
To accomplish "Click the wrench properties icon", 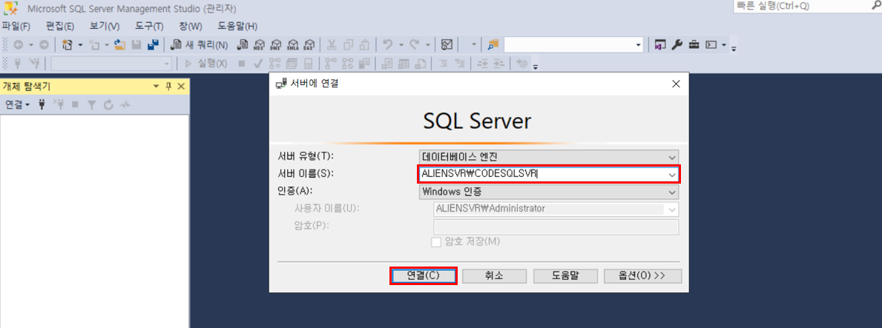I will (677, 45).
